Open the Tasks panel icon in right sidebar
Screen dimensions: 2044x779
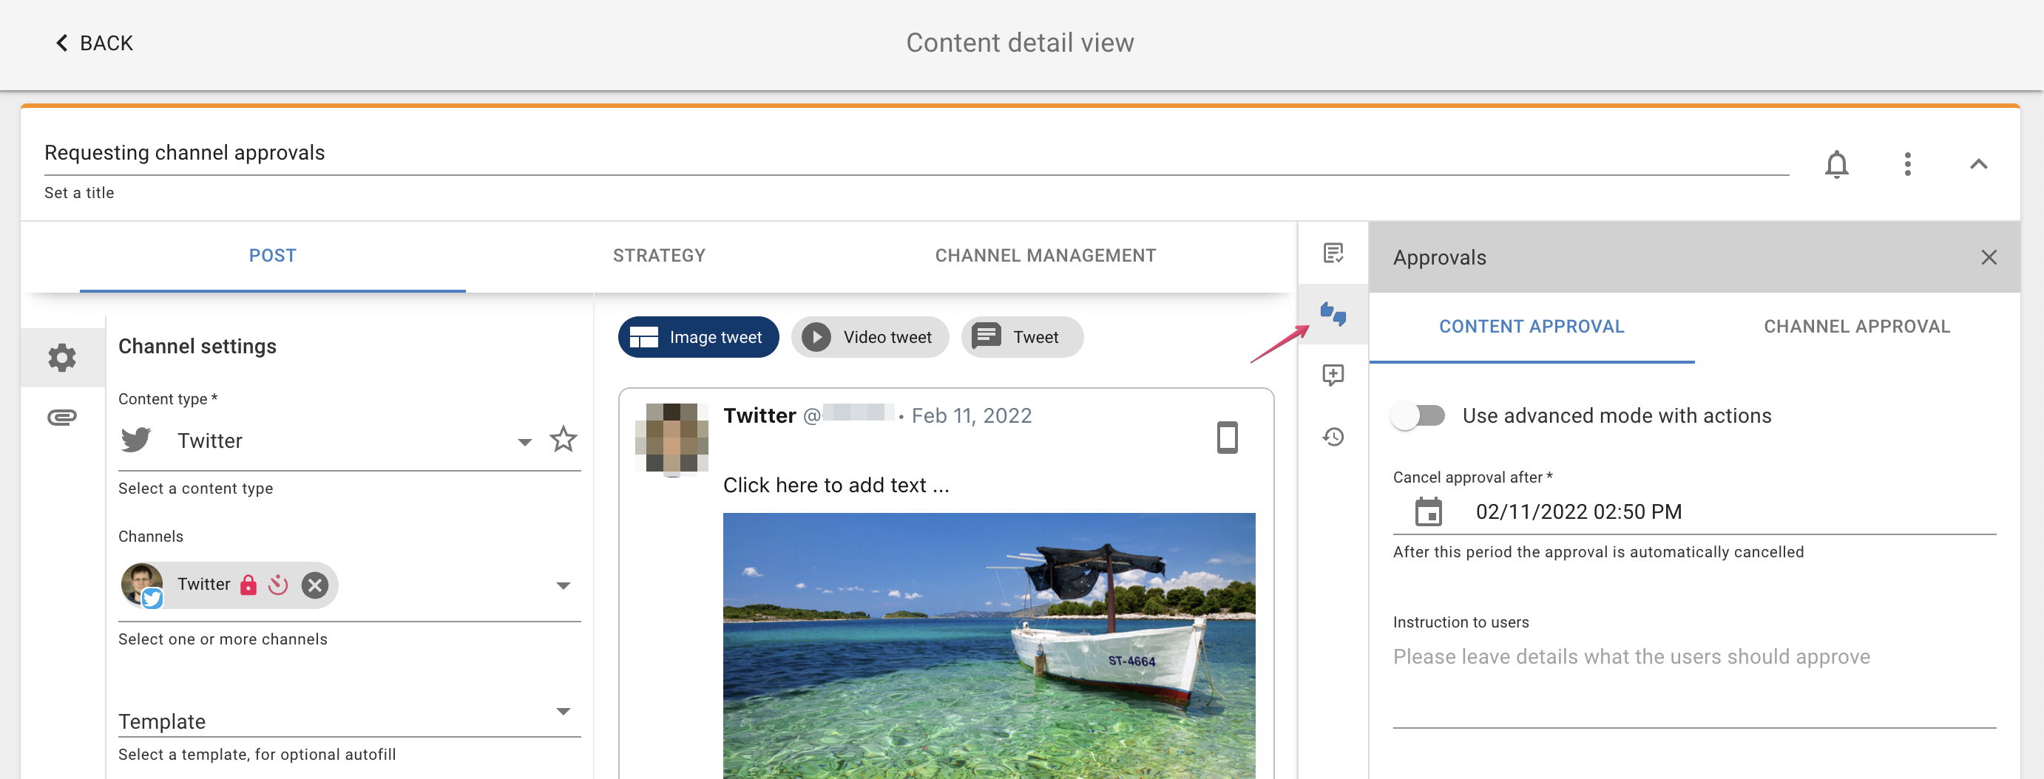pyautogui.click(x=1333, y=254)
